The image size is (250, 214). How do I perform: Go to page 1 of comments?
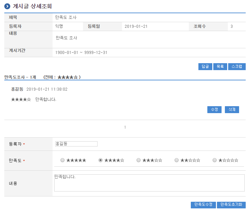pyautogui.click(x=125, y=127)
